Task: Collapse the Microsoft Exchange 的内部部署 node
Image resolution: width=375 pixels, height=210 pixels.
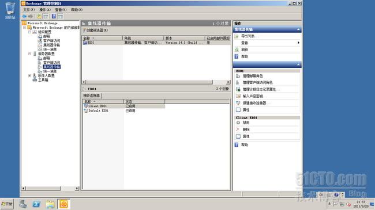Action: (24, 28)
